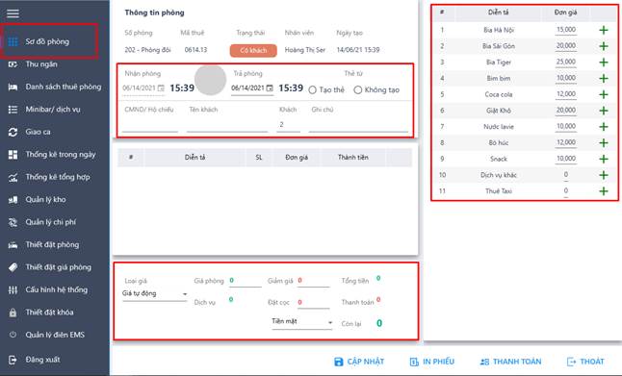Expand the Loại giá Giá tự động dropdown
This screenshot has height=376, width=622.
(154, 293)
